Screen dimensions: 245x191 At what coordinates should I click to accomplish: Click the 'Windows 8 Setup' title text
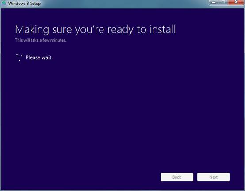(24, 4)
